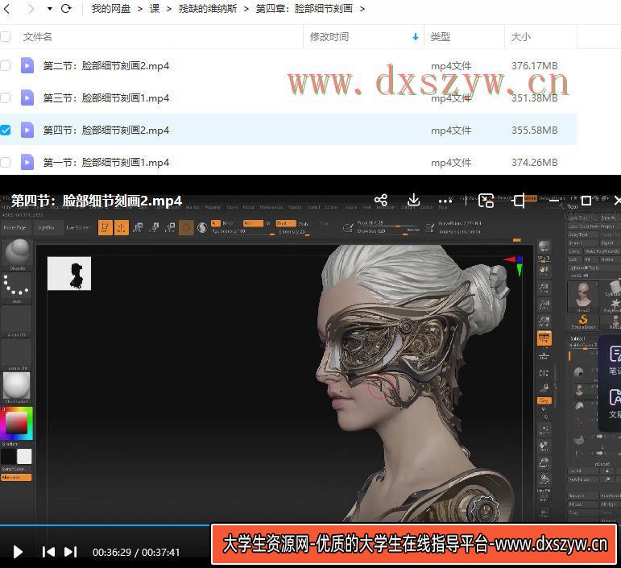Select the ZBrush Move transform icon
The image size is (621, 568).
tap(138, 227)
